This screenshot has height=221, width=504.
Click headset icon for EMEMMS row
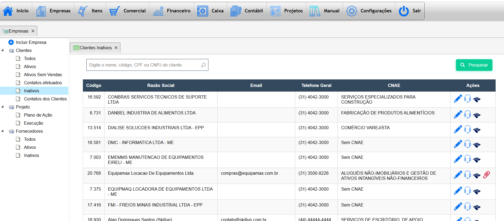pyautogui.click(x=468, y=159)
